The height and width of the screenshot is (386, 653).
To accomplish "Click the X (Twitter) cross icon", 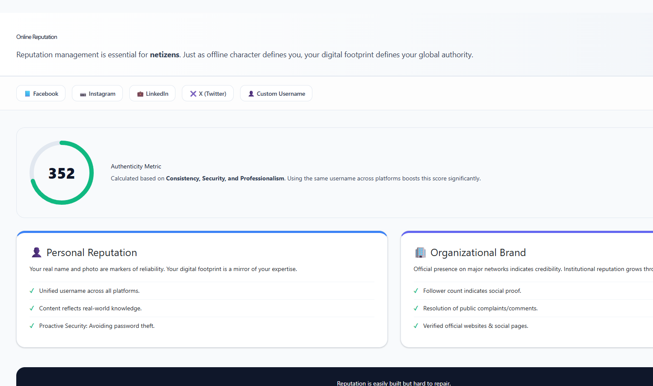I will pos(193,94).
